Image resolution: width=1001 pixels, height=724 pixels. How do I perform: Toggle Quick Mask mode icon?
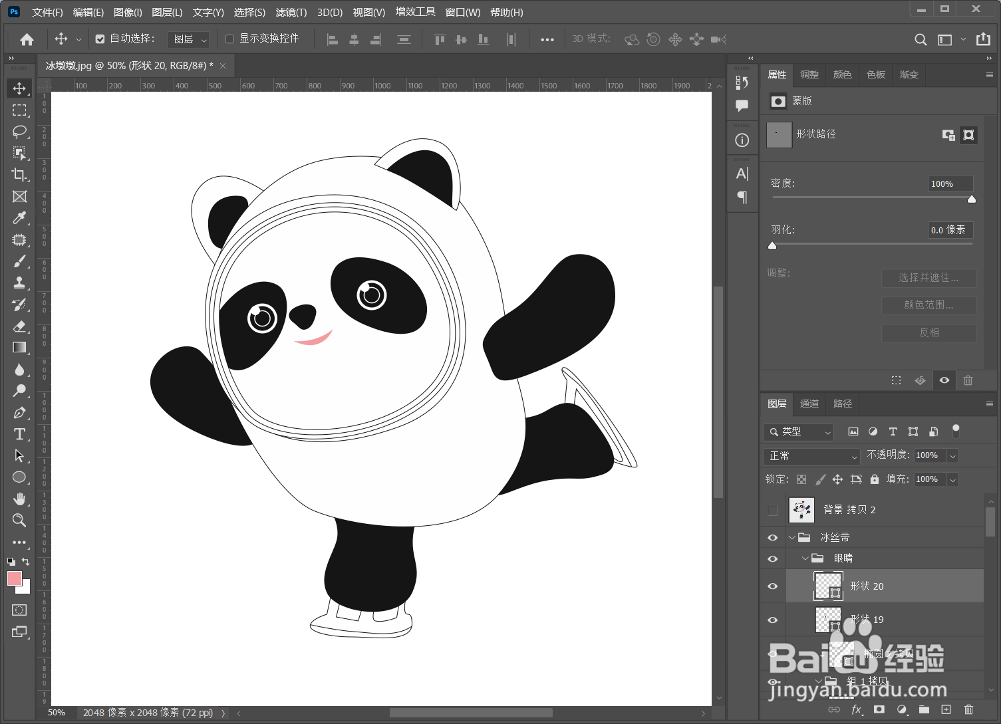pyautogui.click(x=19, y=610)
